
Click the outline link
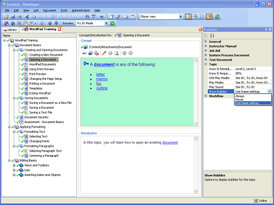[x=102, y=88]
